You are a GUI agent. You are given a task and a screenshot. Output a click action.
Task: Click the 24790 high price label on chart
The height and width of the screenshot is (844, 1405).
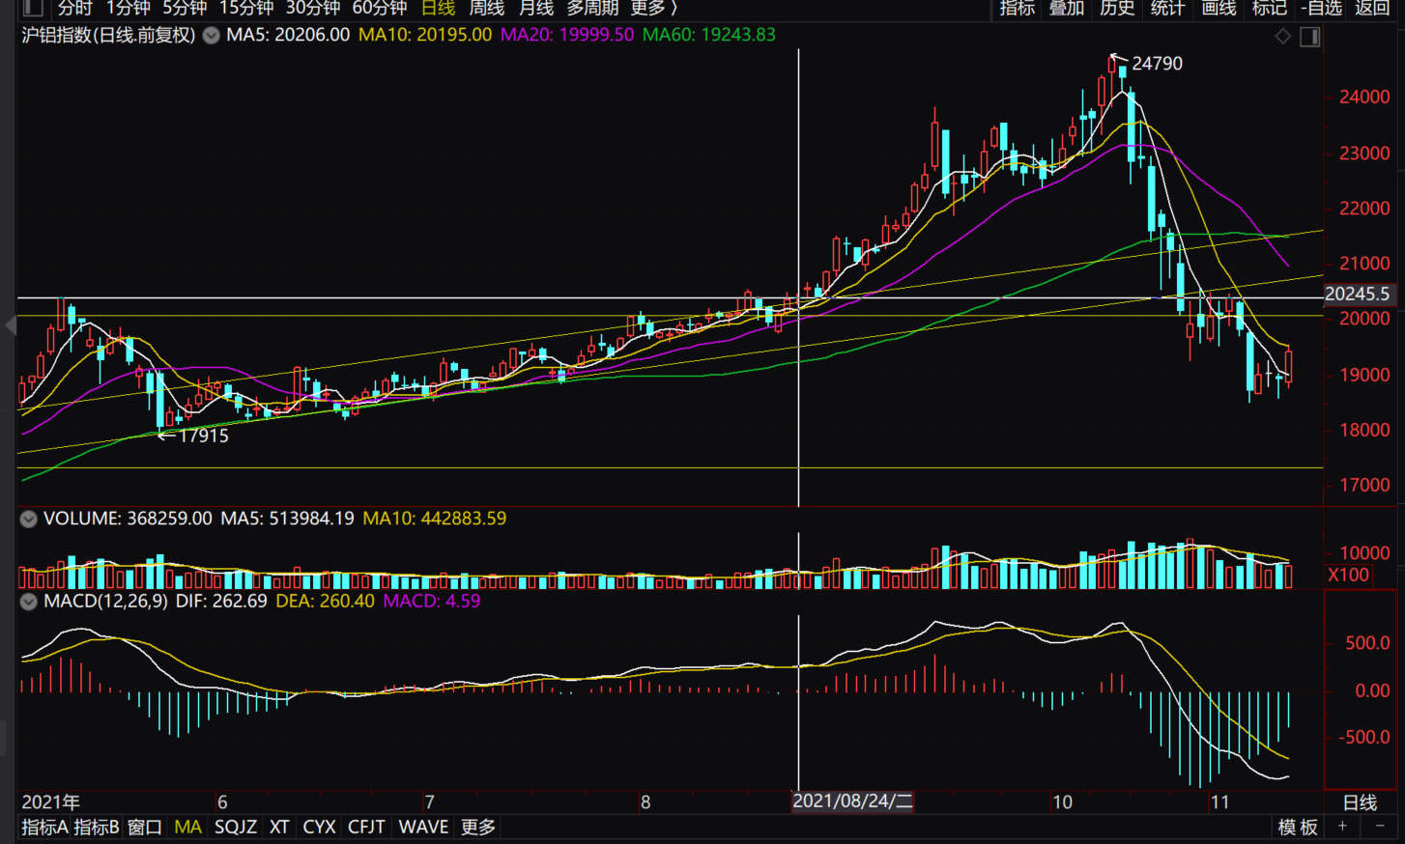coord(1157,64)
